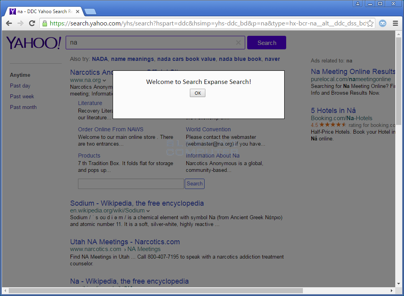Click the vertical scrollbar down arrow

point(398,284)
